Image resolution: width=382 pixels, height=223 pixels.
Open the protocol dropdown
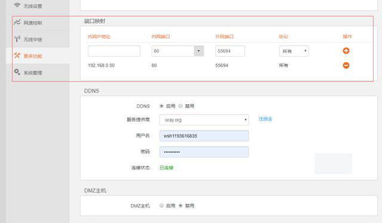point(294,51)
